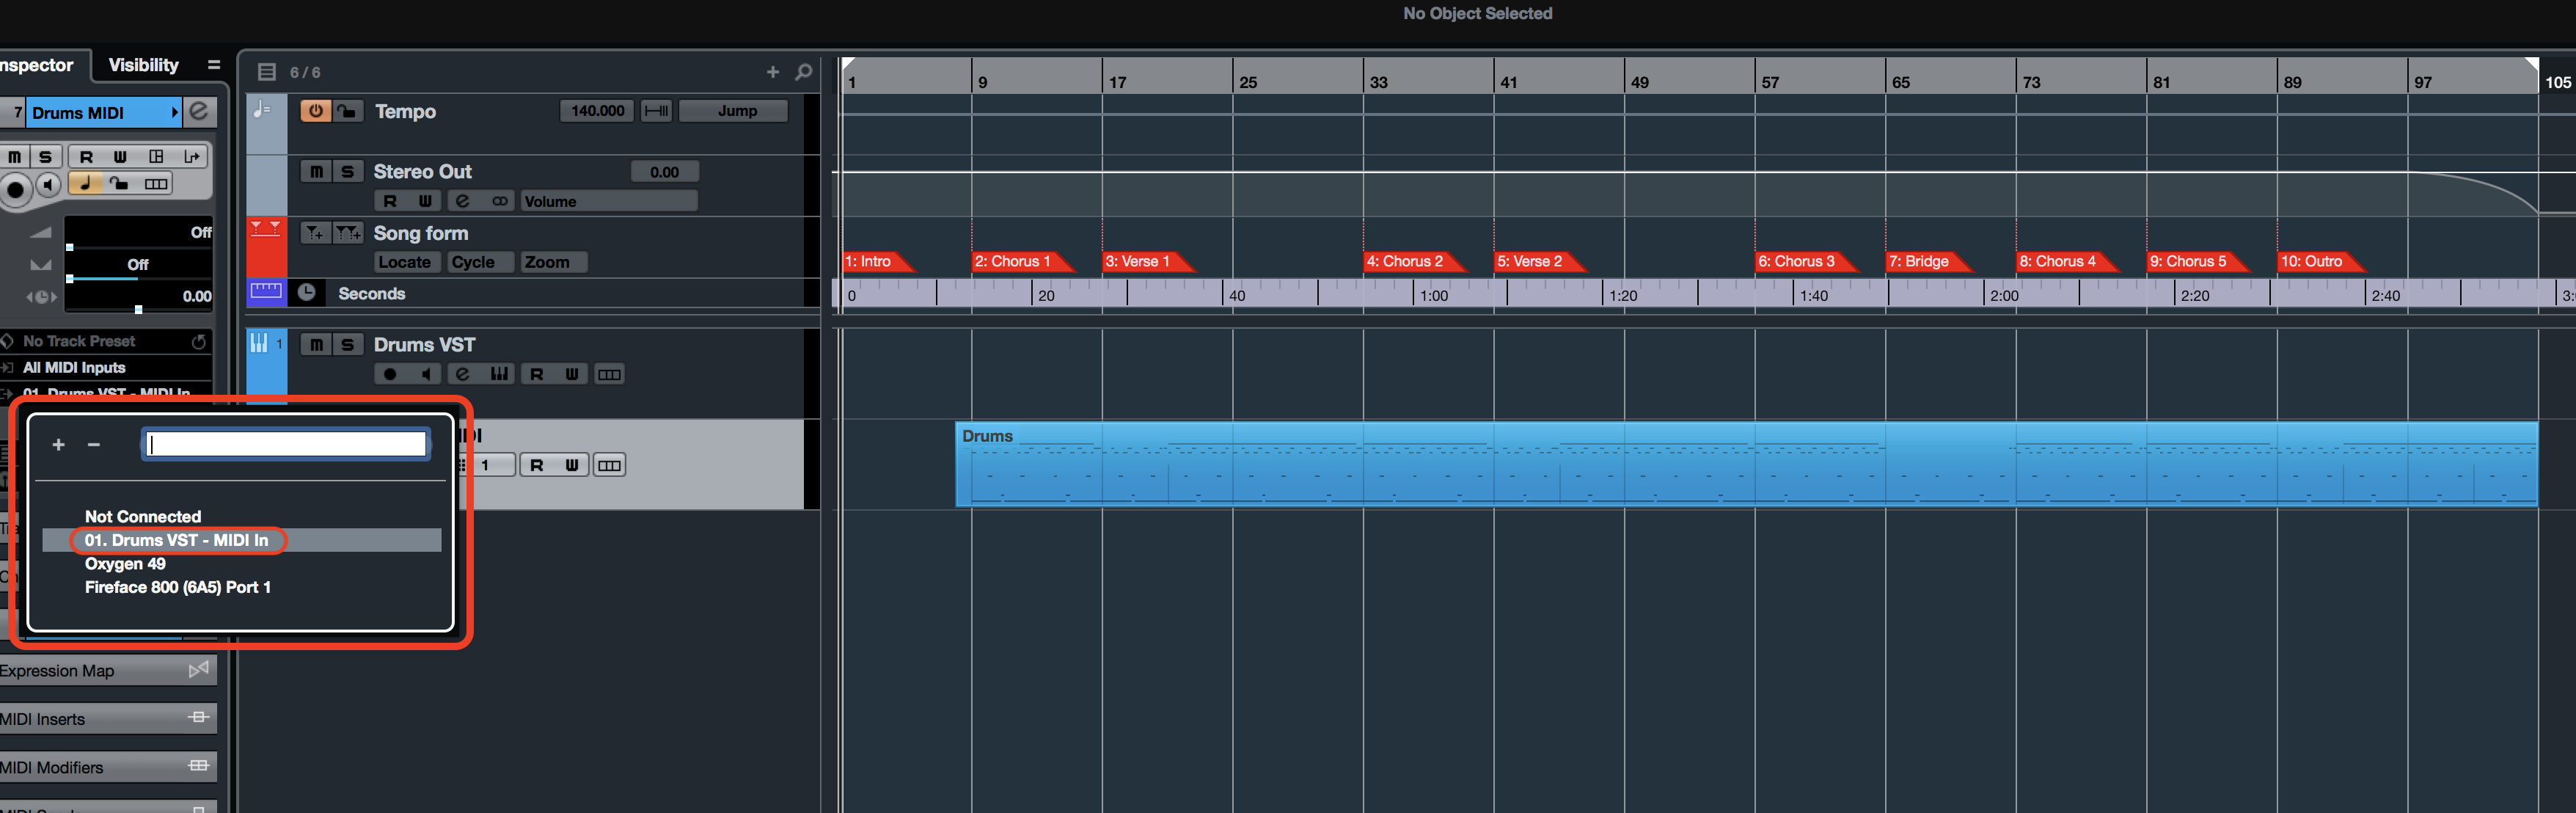Open the Stereo Out Volume parameter dropdown
Image resolution: width=2576 pixels, height=813 pixels.
point(608,202)
